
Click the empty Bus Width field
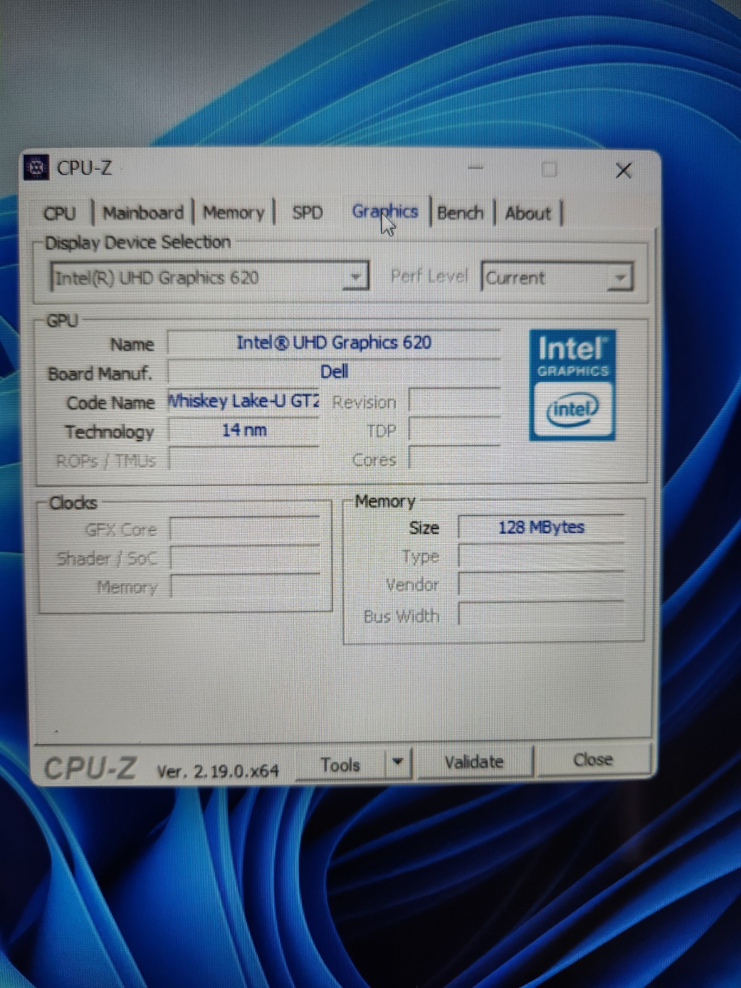(542, 614)
